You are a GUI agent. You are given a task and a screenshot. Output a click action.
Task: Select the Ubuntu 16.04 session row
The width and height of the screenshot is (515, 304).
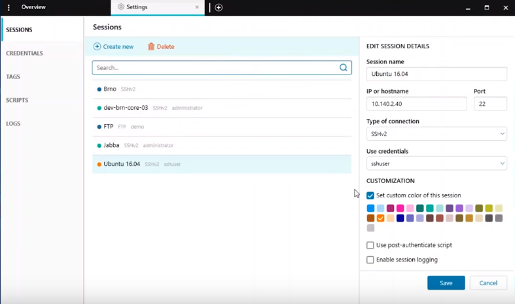tap(222, 164)
